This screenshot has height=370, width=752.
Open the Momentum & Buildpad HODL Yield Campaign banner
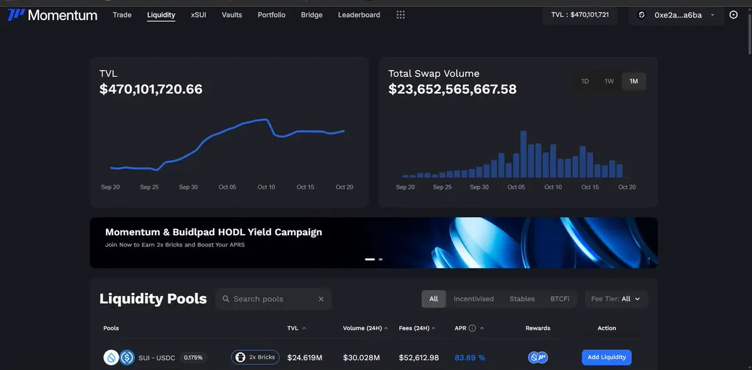pyautogui.click(x=373, y=242)
